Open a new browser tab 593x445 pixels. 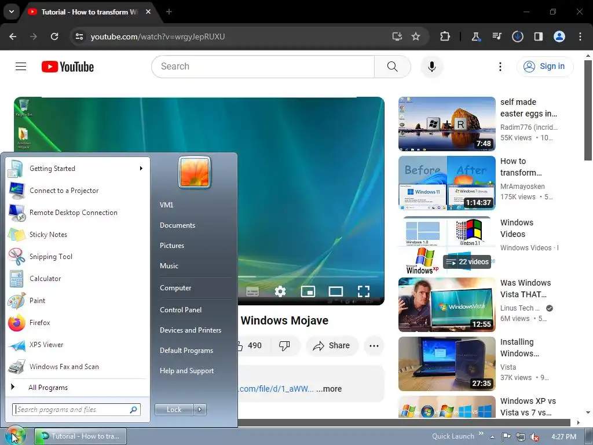tap(169, 12)
